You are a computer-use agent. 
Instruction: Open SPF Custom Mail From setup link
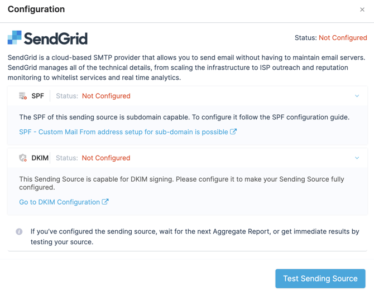123,132
